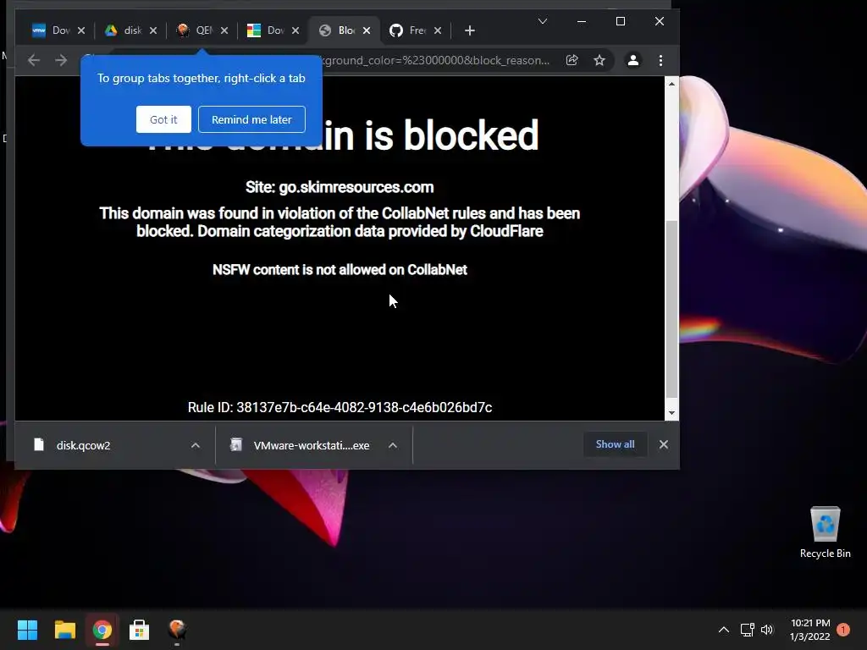Close the Google Drive disk tab
The height and width of the screenshot is (650, 867).
coord(153,30)
